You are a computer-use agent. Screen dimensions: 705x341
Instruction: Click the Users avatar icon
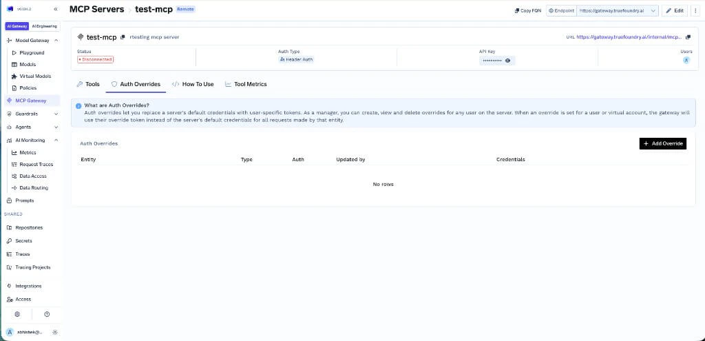pyautogui.click(x=686, y=60)
